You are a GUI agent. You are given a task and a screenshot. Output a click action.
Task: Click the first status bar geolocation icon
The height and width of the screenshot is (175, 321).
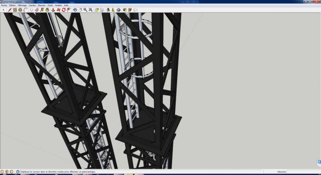click(x=2, y=172)
